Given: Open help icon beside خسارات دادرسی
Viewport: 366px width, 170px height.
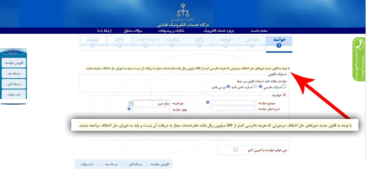Looking at the screenshot, I should (261, 86).
